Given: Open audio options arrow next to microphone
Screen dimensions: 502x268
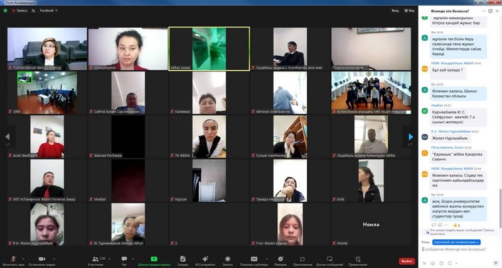Looking at the screenshot, I should pos(23,259).
